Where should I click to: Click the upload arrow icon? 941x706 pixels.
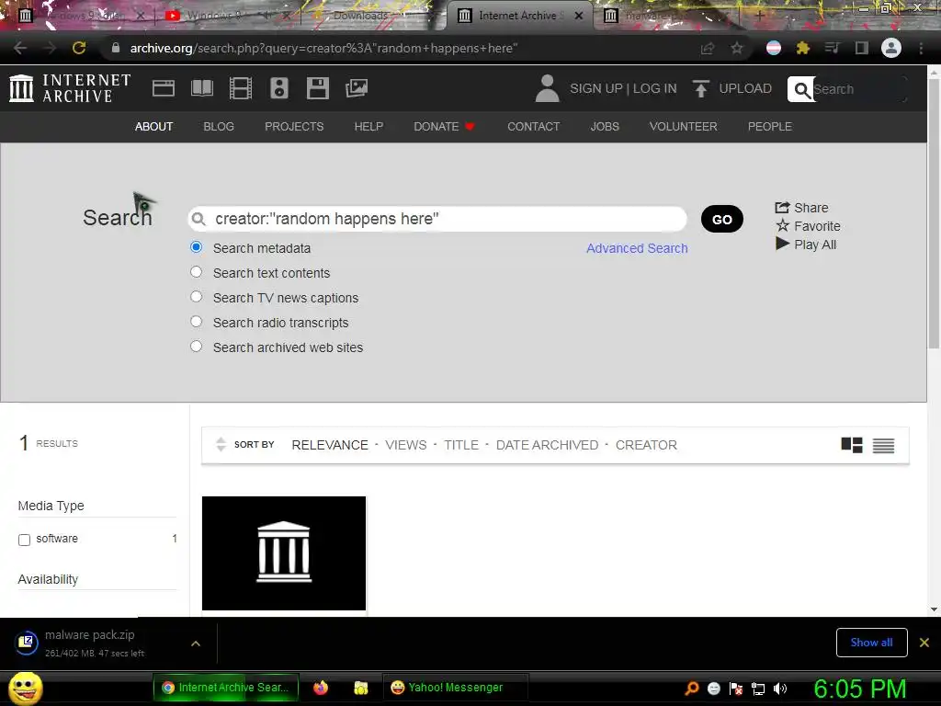pos(700,88)
